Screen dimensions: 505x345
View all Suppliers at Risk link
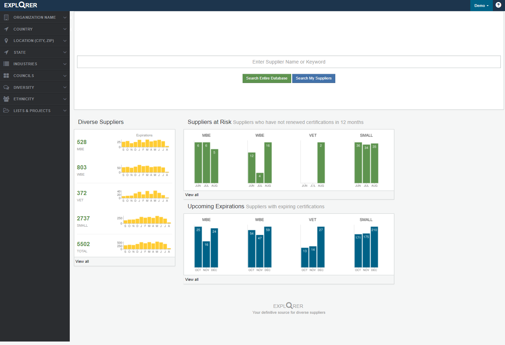[x=192, y=195]
